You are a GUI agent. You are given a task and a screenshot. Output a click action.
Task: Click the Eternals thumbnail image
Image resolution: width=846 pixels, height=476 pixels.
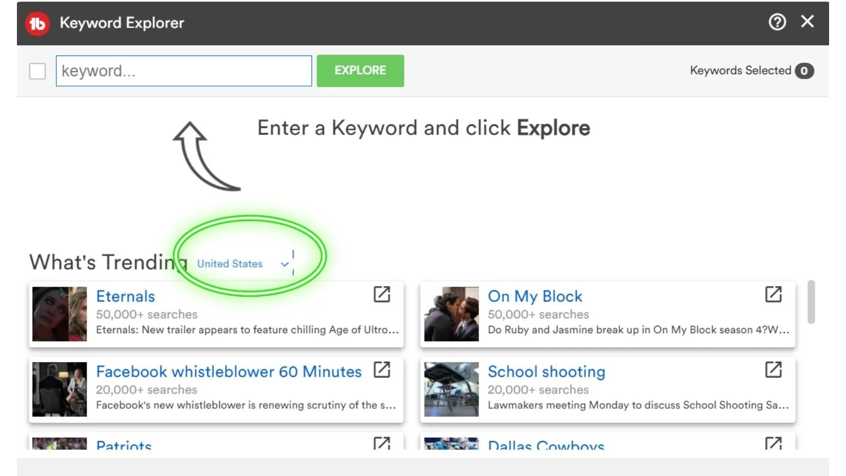click(59, 314)
